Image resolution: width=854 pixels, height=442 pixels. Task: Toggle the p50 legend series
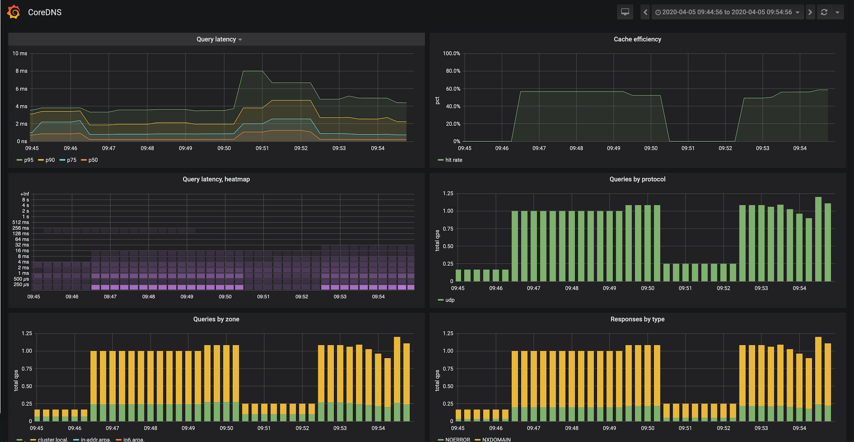(x=93, y=160)
